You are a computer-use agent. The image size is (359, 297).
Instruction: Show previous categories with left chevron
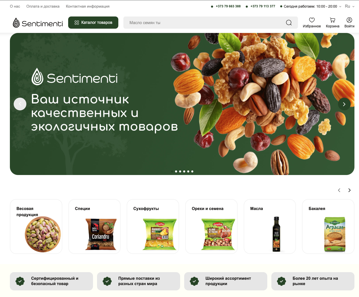point(339,190)
